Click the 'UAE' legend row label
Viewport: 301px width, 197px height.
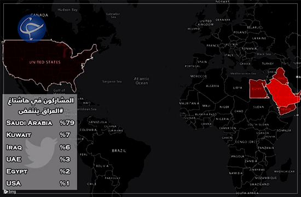14,159
